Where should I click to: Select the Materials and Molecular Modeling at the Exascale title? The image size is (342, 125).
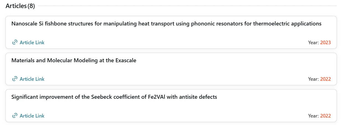click(74, 60)
